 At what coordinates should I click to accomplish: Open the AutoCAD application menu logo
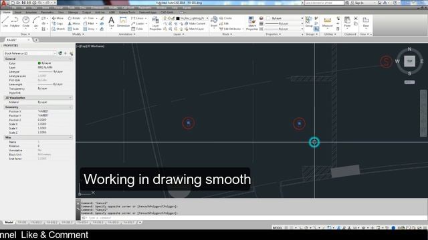4,3
